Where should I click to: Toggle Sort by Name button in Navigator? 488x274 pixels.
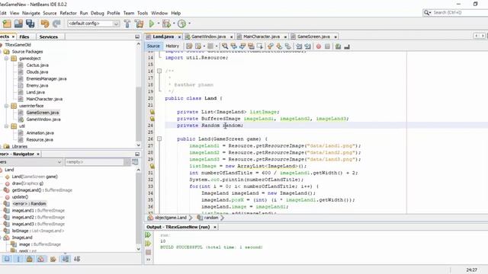coord(66,259)
